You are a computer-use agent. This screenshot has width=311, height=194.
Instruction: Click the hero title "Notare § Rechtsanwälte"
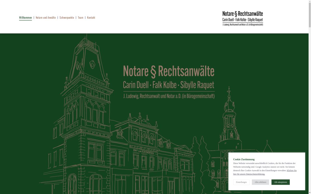[169, 71]
